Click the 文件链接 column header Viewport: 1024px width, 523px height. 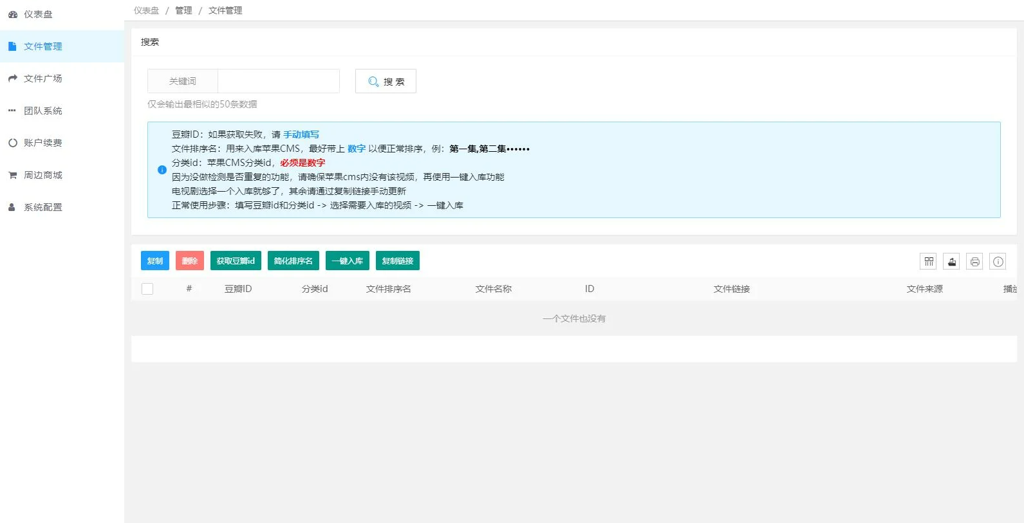tap(732, 289)
